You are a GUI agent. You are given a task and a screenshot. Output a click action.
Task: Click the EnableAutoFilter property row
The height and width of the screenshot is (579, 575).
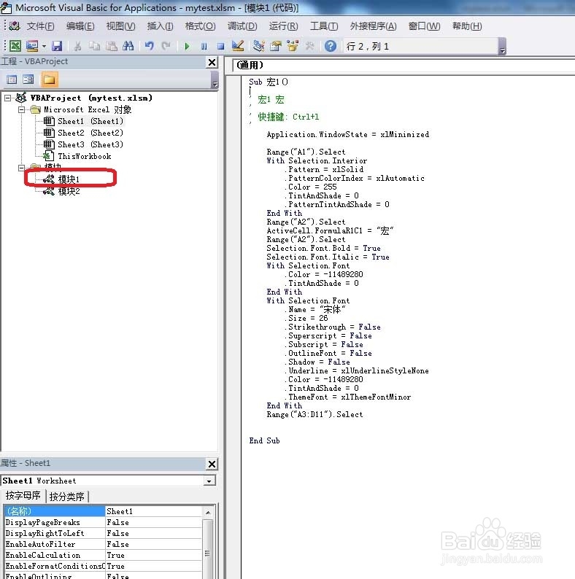pos(103,544)
